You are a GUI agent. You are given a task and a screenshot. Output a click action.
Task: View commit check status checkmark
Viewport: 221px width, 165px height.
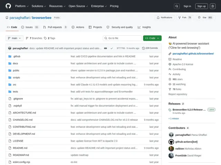point(112,48)
